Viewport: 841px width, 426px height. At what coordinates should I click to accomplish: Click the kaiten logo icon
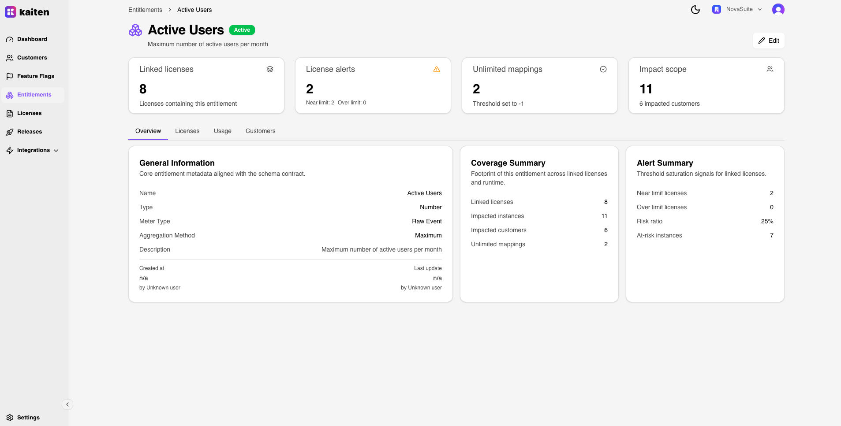click(11, 12)
